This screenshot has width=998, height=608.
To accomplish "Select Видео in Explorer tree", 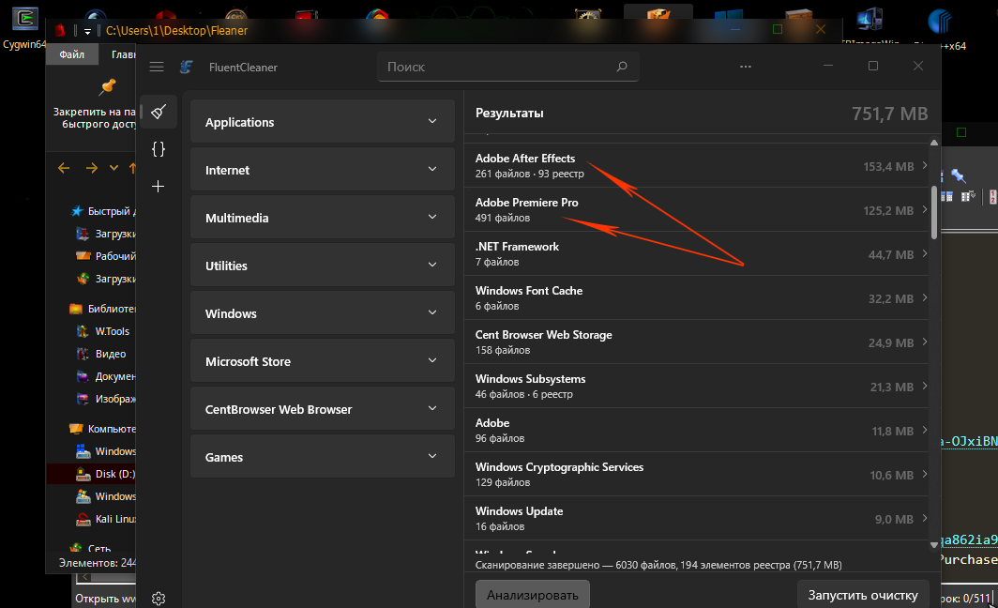I will pyautogui.click(x=102, y=354).
